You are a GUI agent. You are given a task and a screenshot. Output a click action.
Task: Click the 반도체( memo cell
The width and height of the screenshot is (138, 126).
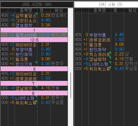pos(58,15)
